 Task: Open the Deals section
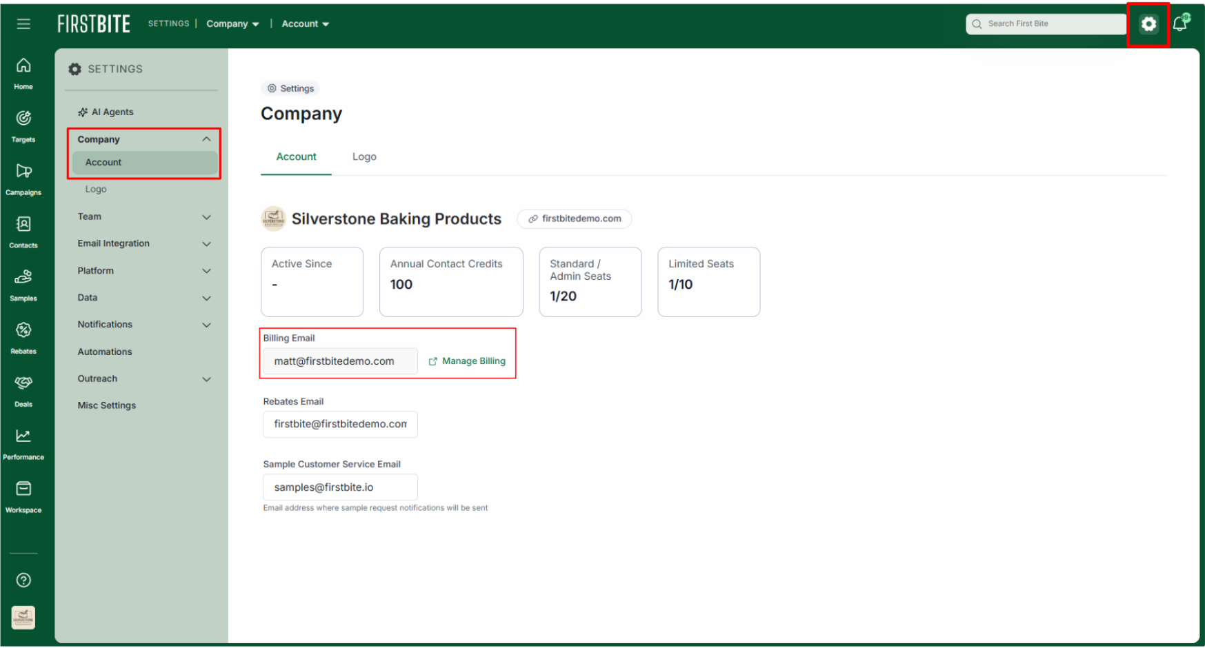click(x=23, y=392)
